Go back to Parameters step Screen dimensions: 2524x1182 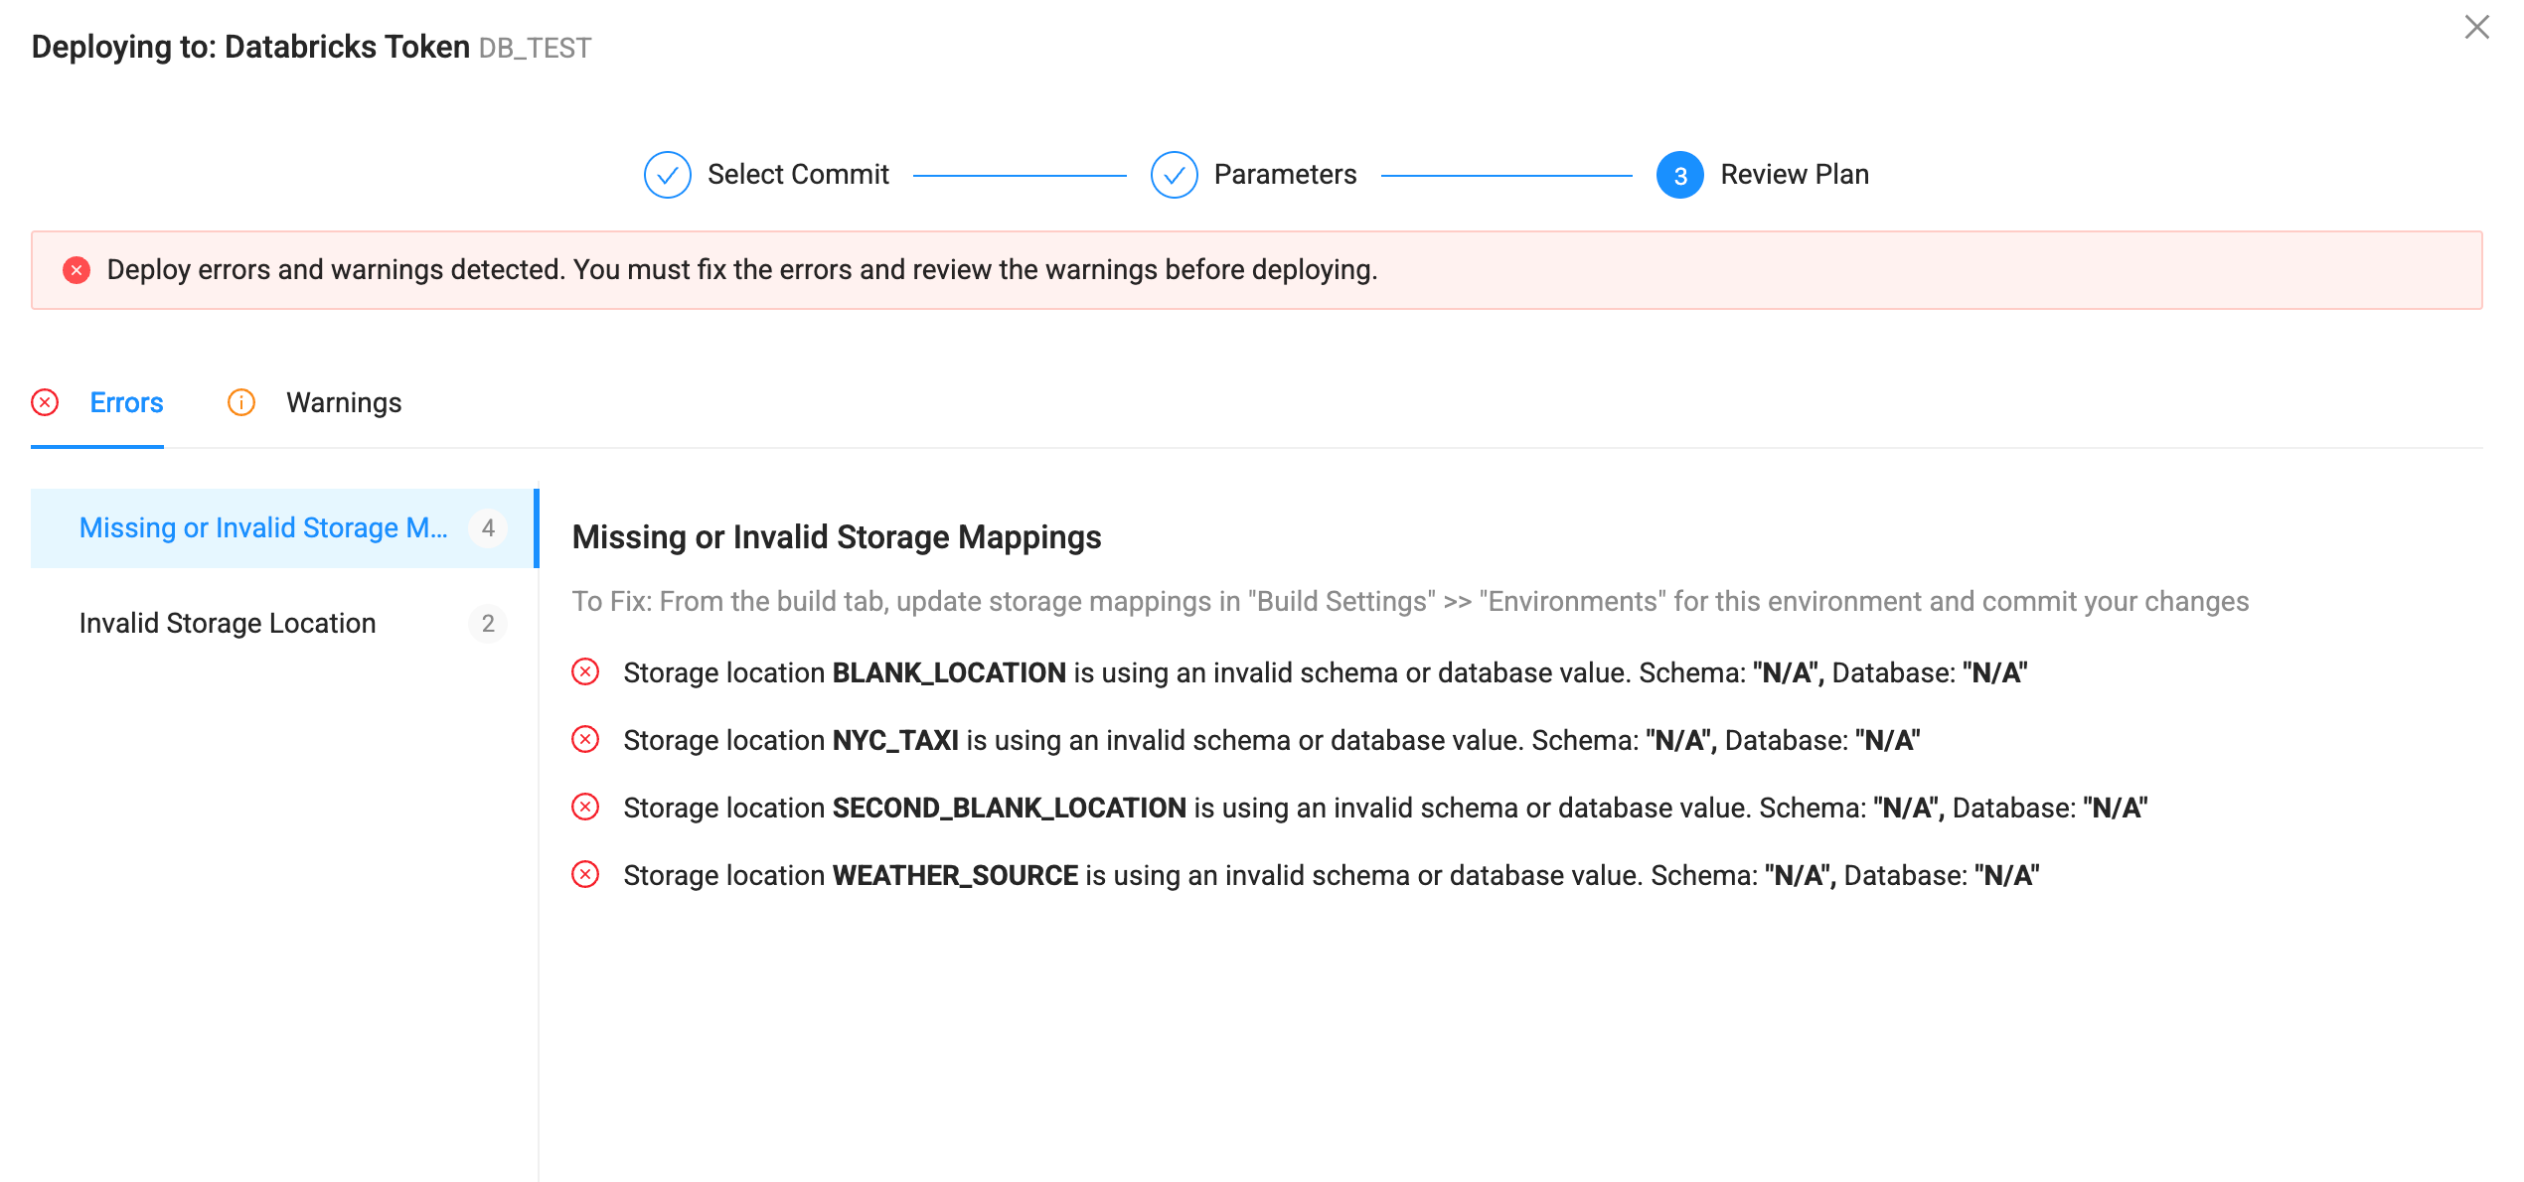coord(1285,175)
